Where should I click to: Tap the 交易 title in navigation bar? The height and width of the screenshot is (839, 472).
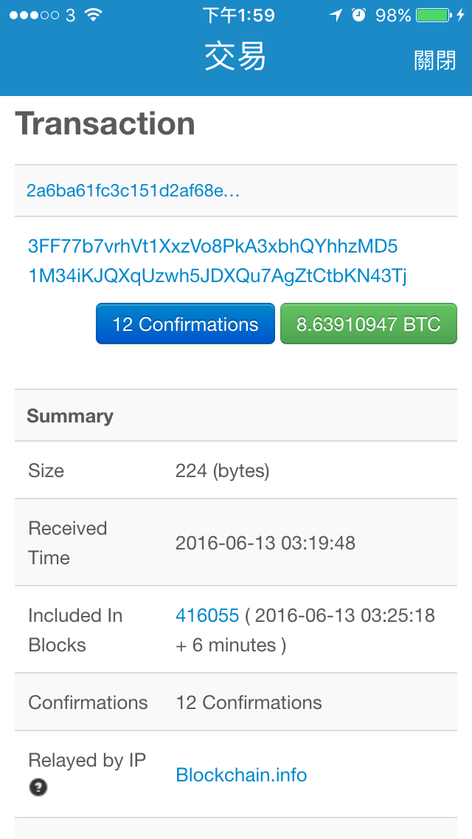[235, 58]
